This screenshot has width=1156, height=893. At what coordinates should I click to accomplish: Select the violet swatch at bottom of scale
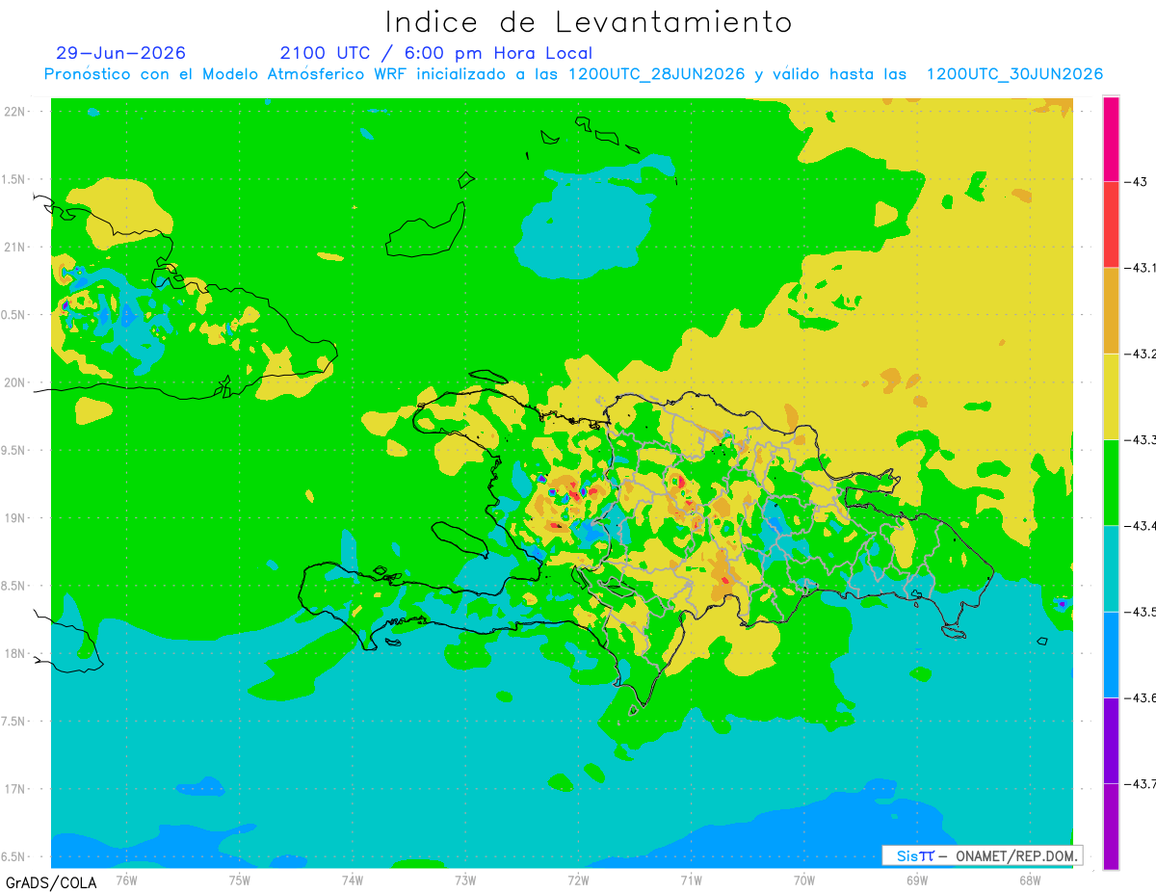(1111, 826)
